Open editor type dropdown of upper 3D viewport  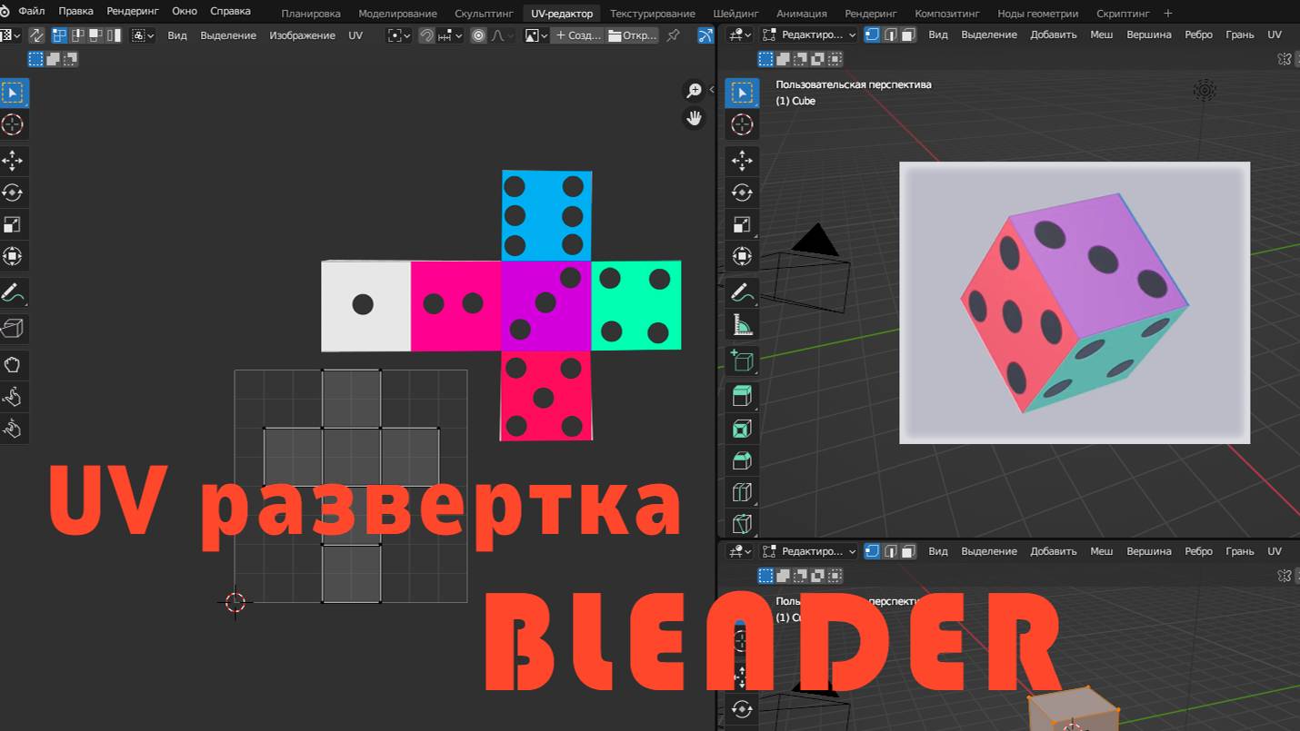(740, 35)
